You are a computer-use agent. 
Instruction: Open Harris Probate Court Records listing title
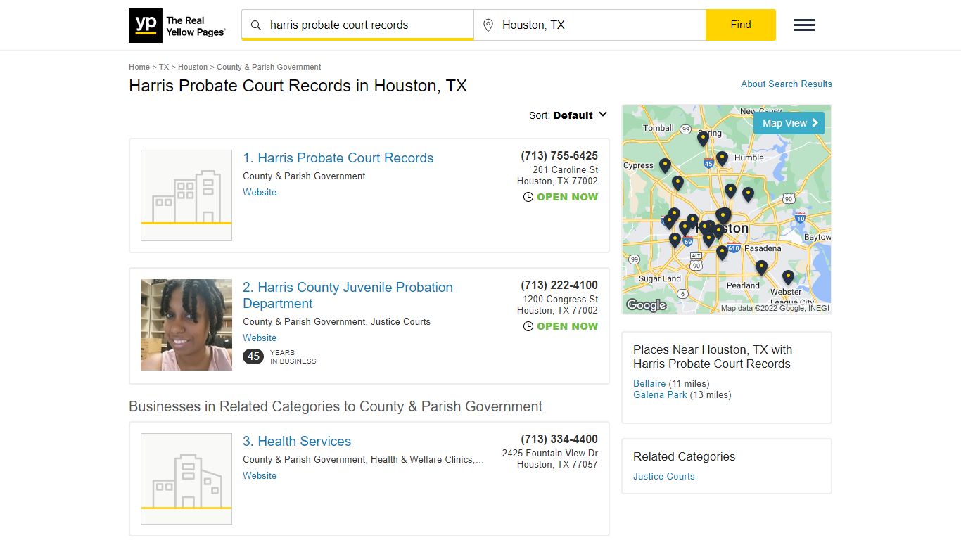[x=338, y=158]
